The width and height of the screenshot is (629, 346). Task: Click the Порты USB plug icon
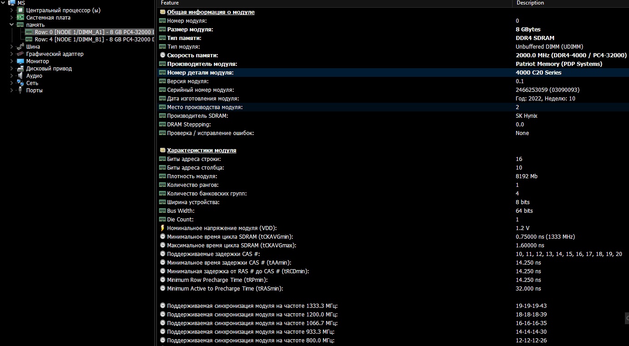pyautogui.click(x=20, y=90)
